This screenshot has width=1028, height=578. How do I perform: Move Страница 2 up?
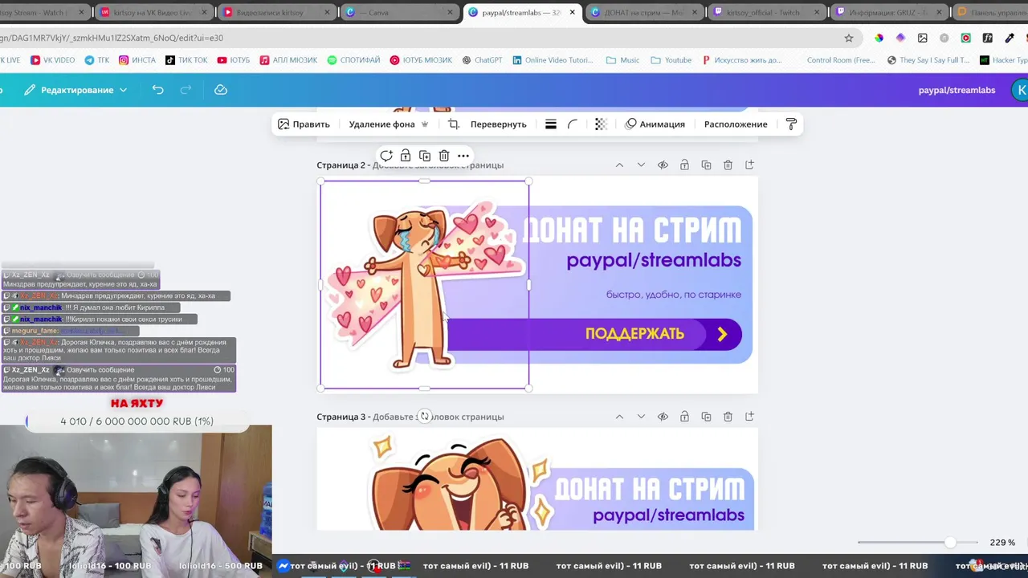pos(619,165)
